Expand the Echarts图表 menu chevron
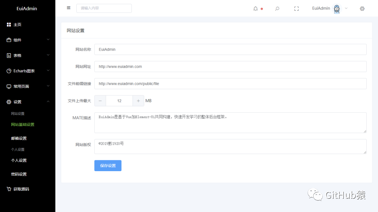 pyautogui.click(x=48, y=71)
